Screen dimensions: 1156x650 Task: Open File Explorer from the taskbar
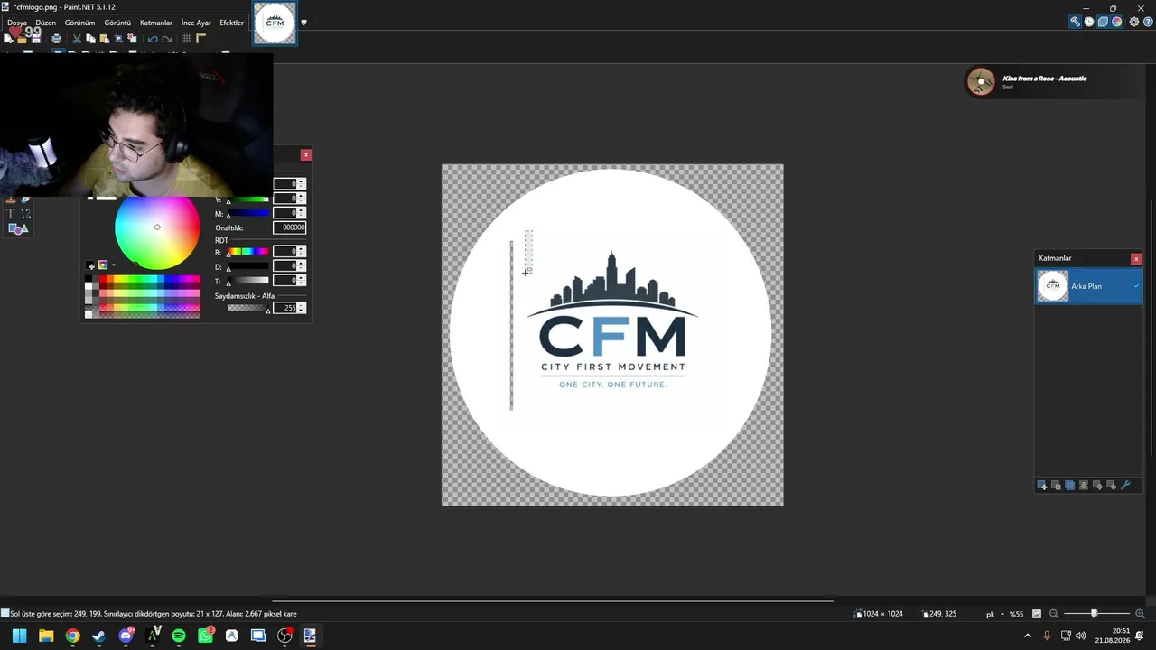[x=46, y=636]
